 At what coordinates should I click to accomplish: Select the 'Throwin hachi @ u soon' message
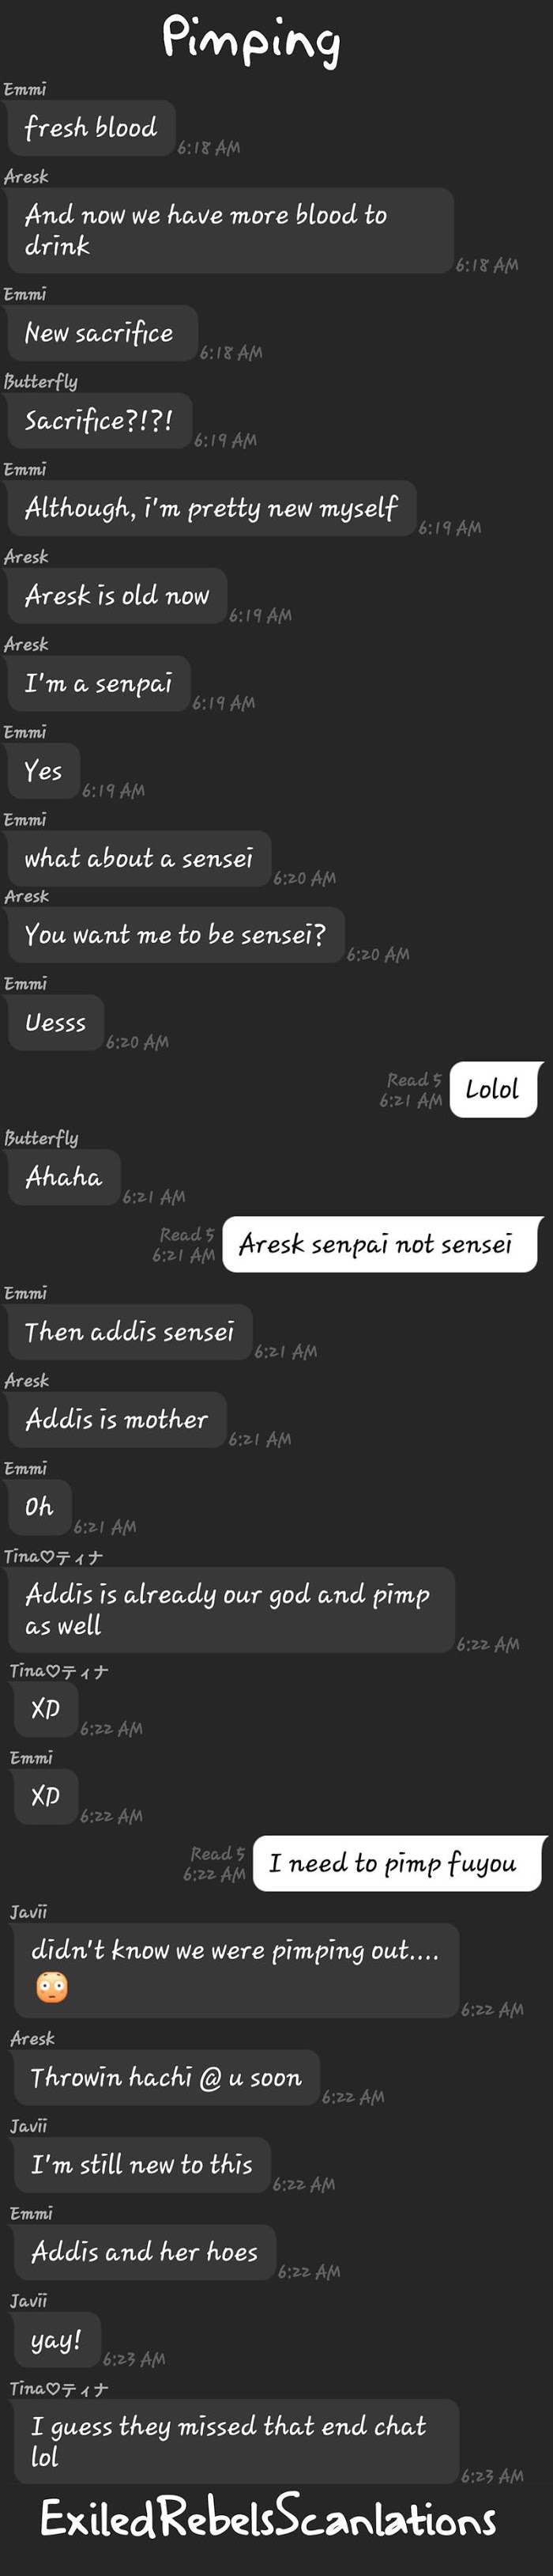166,2077
